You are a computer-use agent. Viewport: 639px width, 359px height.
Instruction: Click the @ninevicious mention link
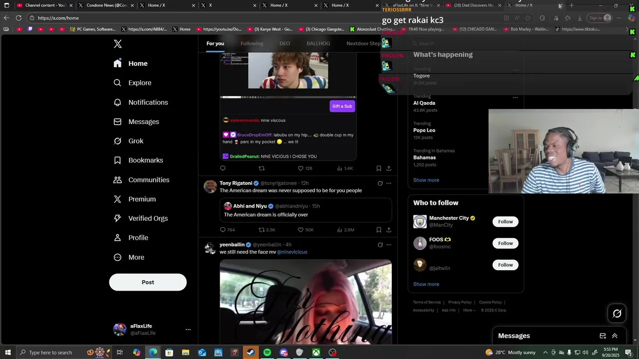(x=292, y=252)
